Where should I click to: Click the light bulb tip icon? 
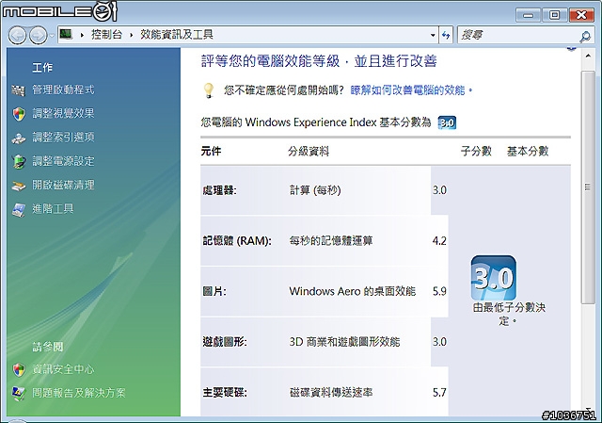pyautogui.click(x=208, y=90)
